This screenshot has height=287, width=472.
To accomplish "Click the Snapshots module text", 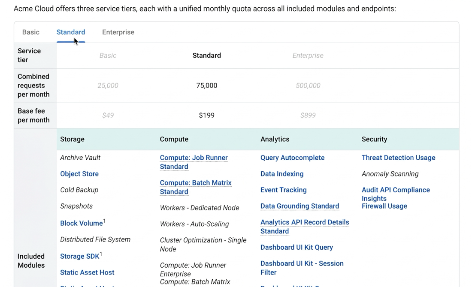I will click(x=76, y=206).
